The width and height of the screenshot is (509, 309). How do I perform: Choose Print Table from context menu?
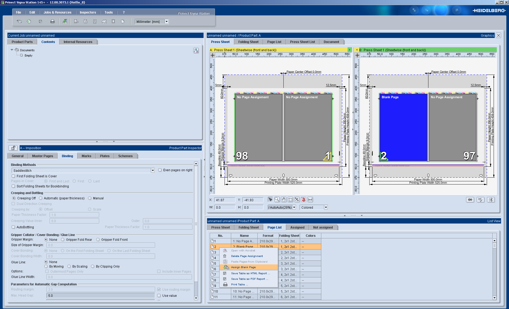pos(249,284)
